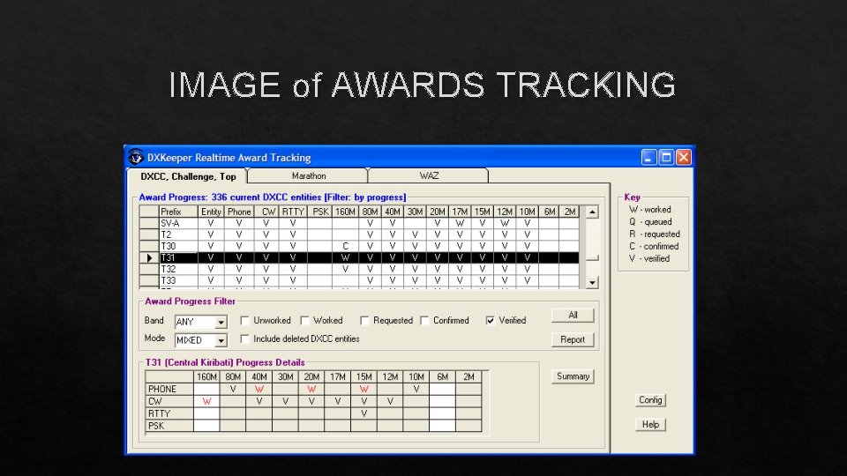Click the V in PHONE 80M cell
Image resolution: width=847 pixels, height=476 pixels.
point(233,389)
